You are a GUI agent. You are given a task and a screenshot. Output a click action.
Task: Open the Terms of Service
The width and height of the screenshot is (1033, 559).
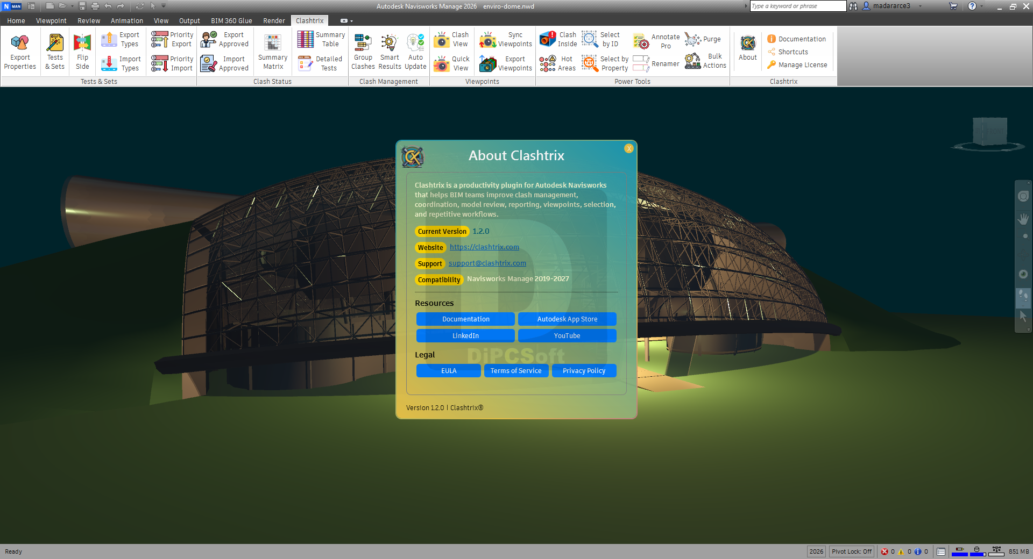point(516,371)
